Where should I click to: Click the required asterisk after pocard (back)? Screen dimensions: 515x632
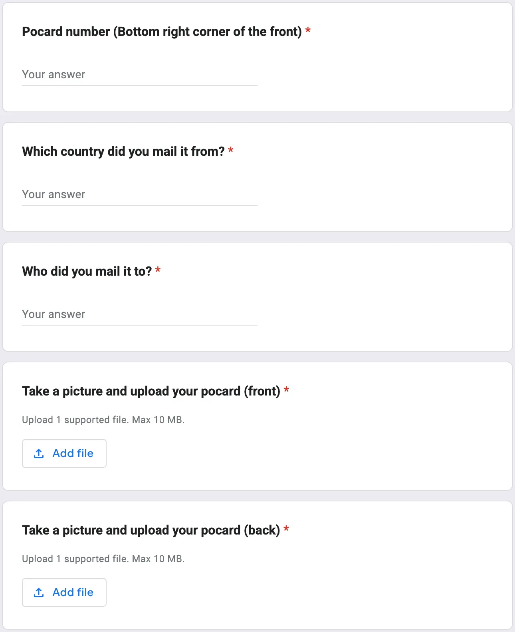pos(286,529)
